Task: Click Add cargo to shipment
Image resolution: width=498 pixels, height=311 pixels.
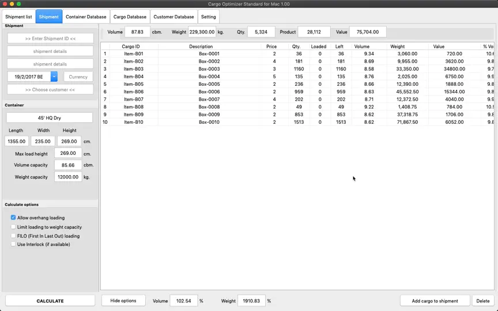Action: pos(435,301)
